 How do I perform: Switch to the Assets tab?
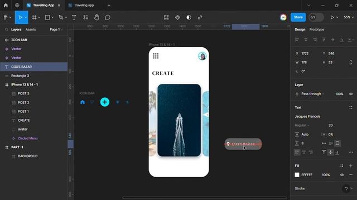pos(31,29)
